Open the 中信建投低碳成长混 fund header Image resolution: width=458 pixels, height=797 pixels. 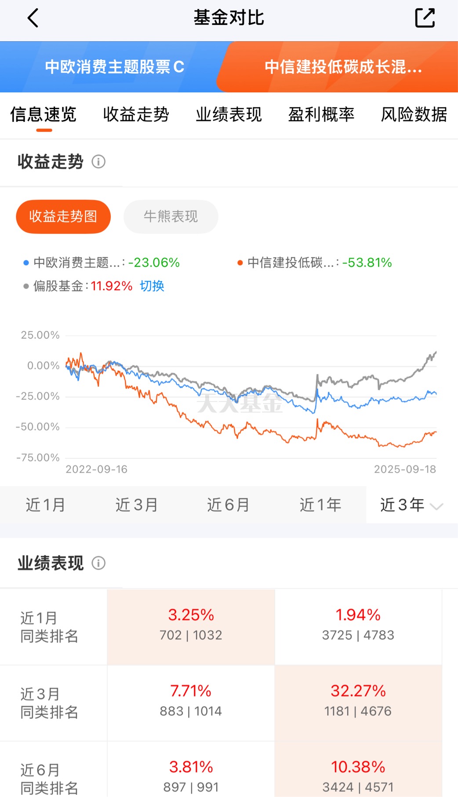pyautogui.click(x=343, y=67)
